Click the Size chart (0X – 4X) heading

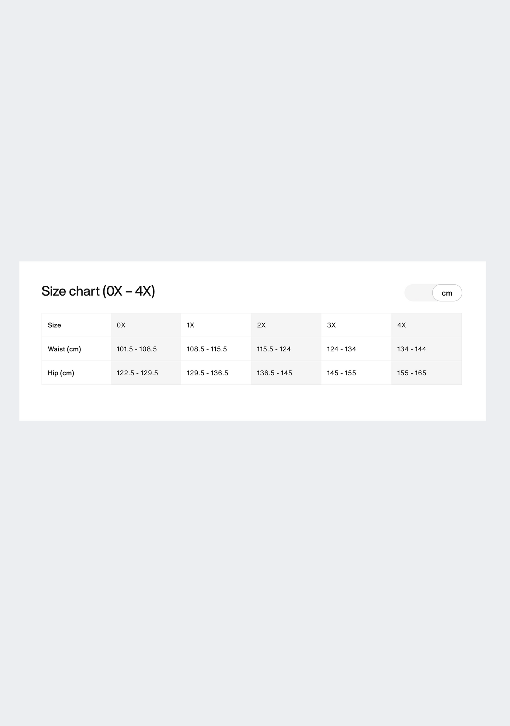click(x=98, y=291)
